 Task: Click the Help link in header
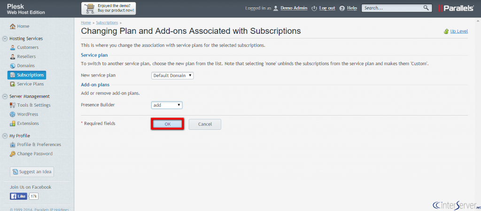(352, 8)
